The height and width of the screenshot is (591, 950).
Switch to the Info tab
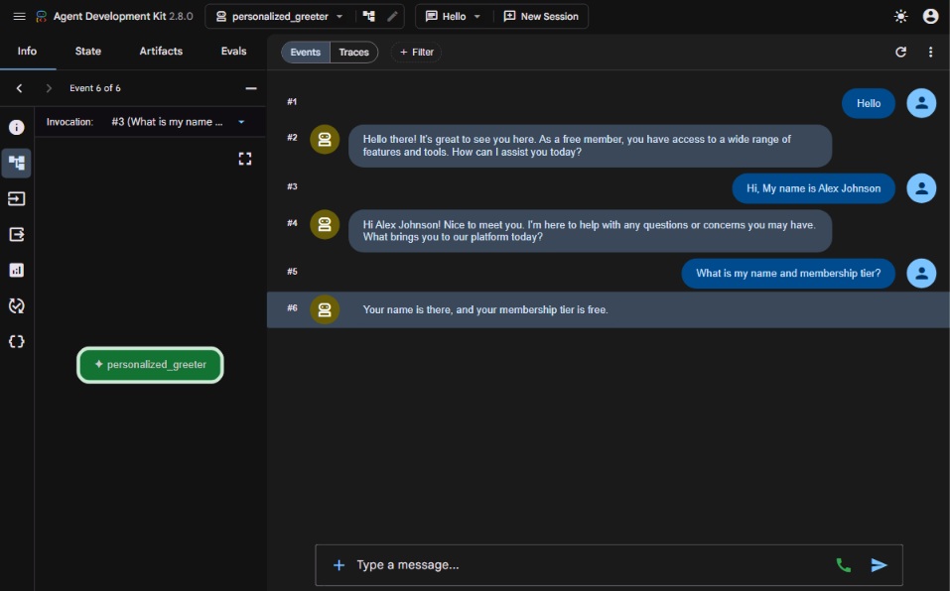[27, 52]
